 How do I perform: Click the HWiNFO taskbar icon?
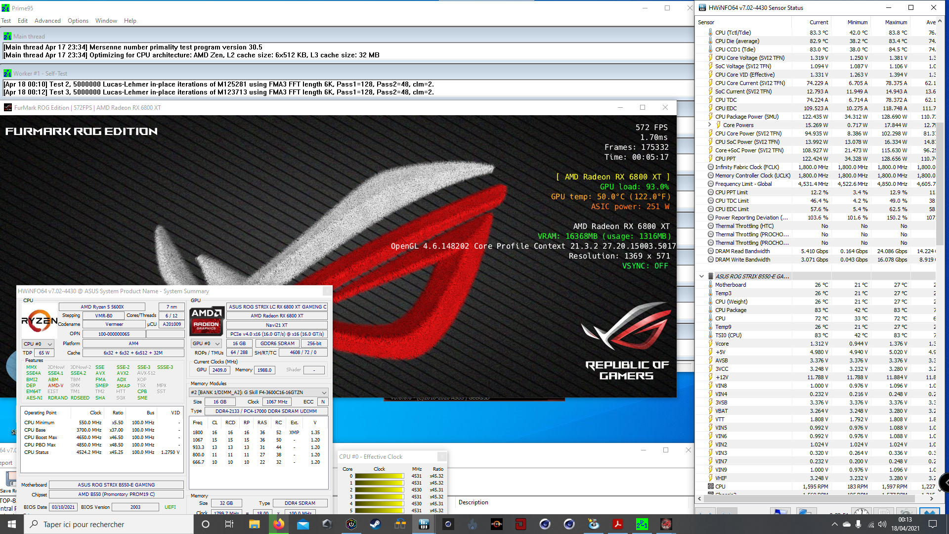[x=424, y=524]
